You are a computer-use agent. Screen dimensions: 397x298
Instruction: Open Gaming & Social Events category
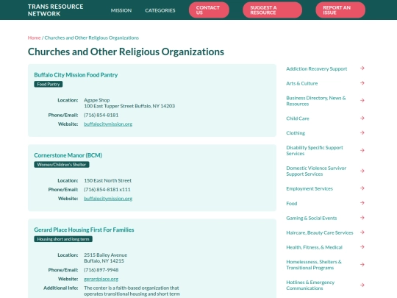(x=312, y=219)
